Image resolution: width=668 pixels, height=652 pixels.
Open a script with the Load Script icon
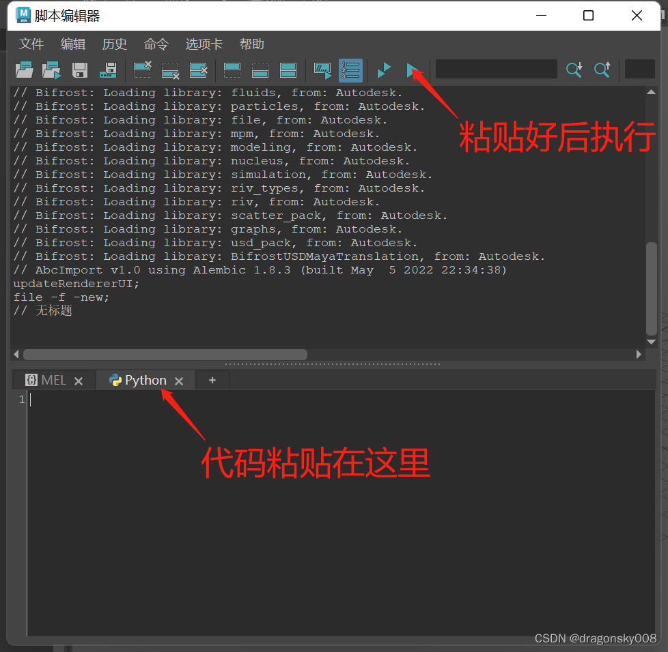24,70
